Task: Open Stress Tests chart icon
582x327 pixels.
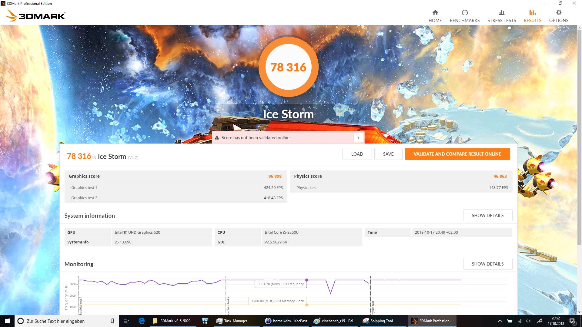Action: pyautogui.click(x=501, y=13)
